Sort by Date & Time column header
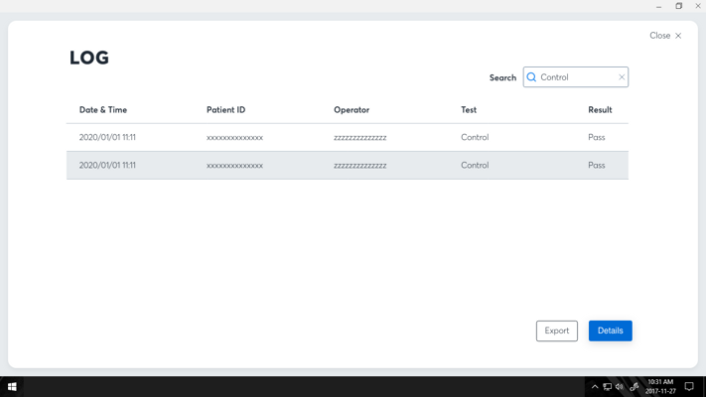706x397 pixels. click(103, 110)
